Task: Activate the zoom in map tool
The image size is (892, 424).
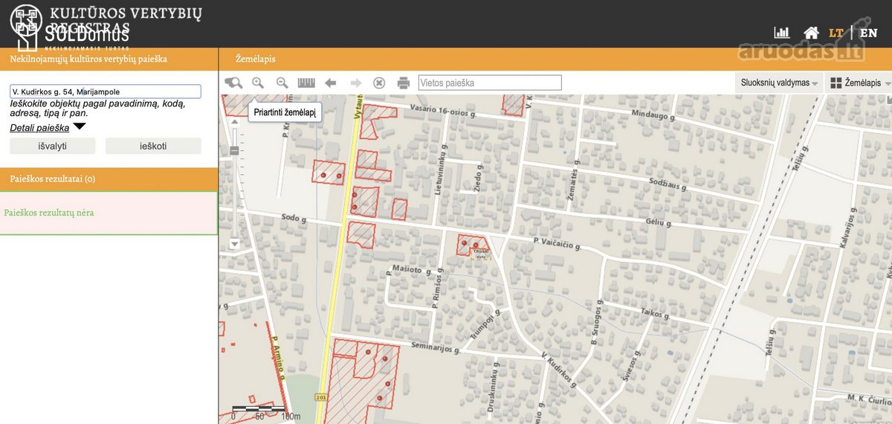Action: pos(258,83)
